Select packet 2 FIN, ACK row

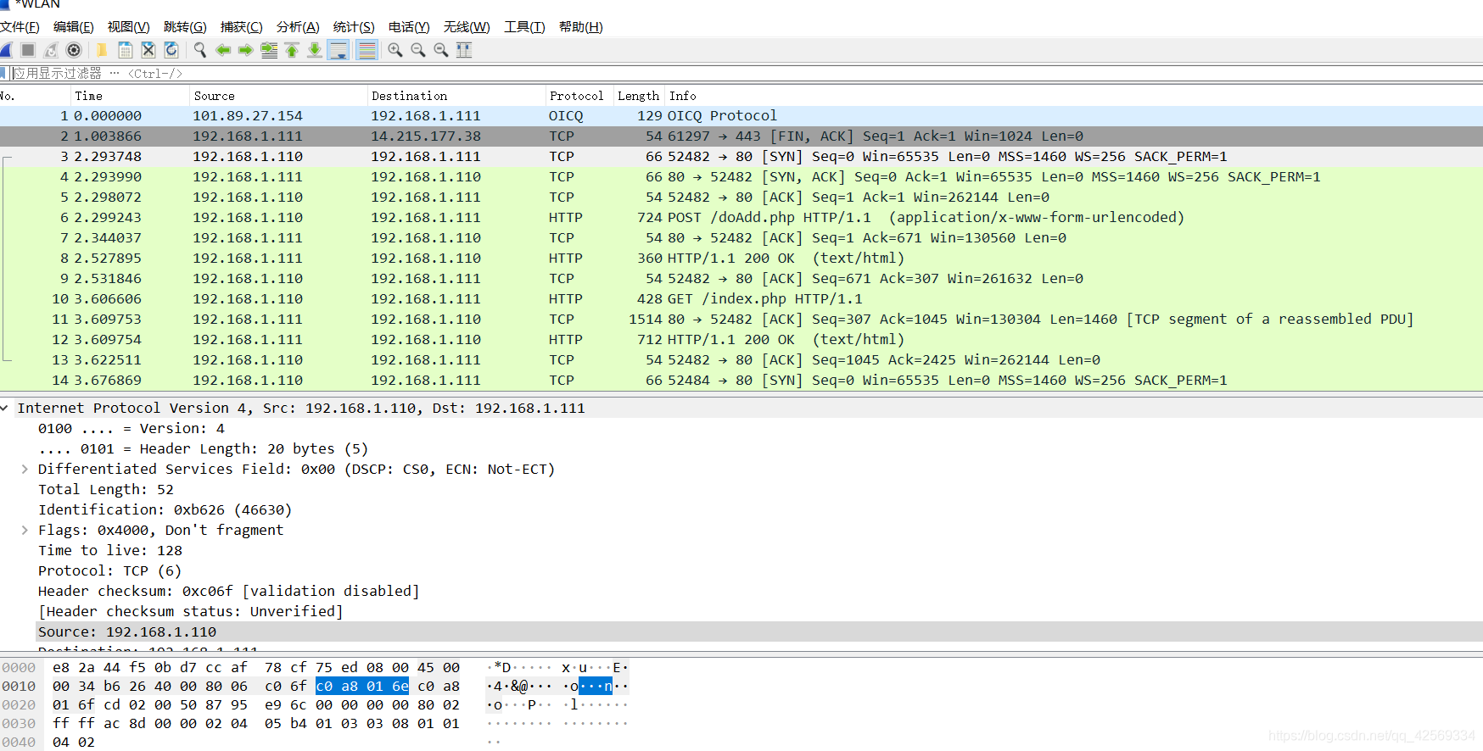click(741, 136)
